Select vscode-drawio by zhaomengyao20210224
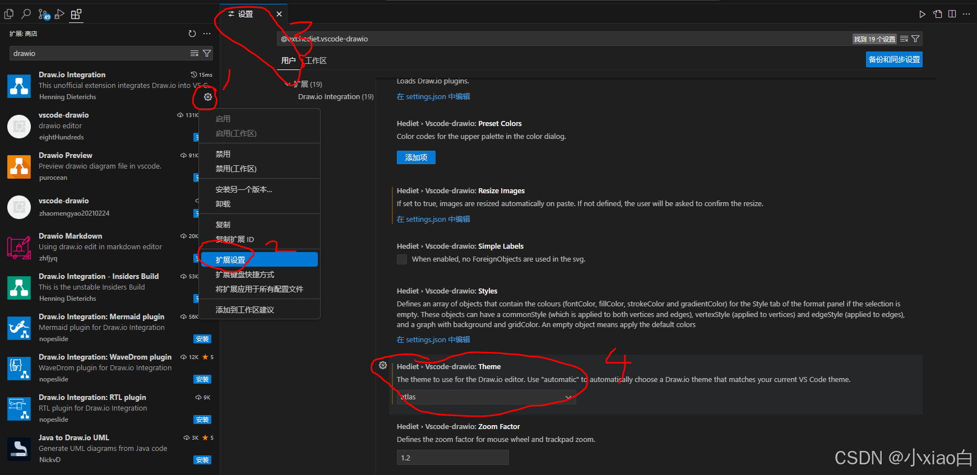This screenshot has height=475, width=977. pos(110,207)
